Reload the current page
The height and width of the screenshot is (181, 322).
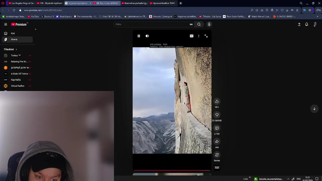tap(14, 10)
